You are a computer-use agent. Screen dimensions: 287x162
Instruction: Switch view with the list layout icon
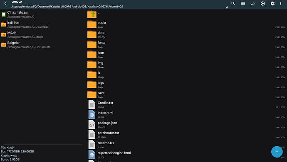(x=243, y=3)
